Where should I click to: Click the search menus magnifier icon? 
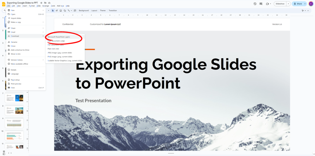5,10
